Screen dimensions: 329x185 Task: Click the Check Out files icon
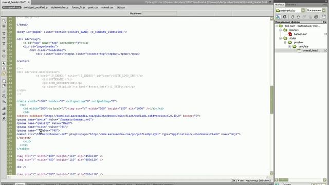click(304, 17)
